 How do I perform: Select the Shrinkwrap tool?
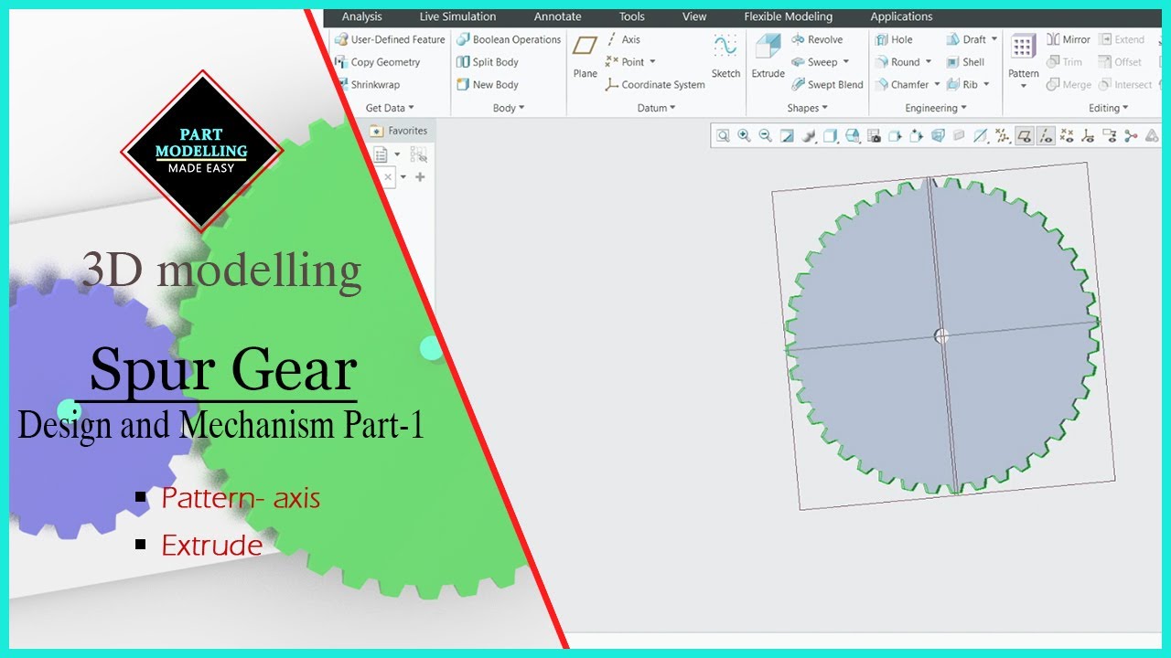[x=369, y=85]
